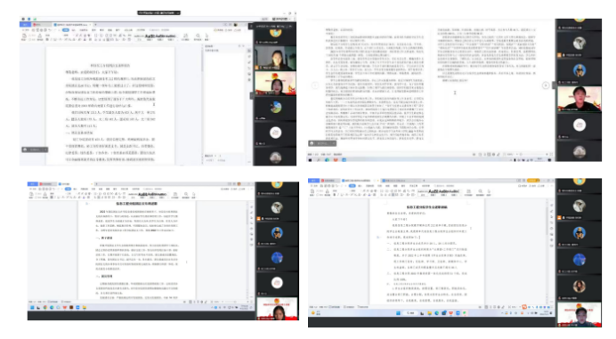Image resolution: width=616 pixels, height=339 pixels.
Task: Click the orange Sogou input icon in lower-right status bar
Action: pos(524,306)
